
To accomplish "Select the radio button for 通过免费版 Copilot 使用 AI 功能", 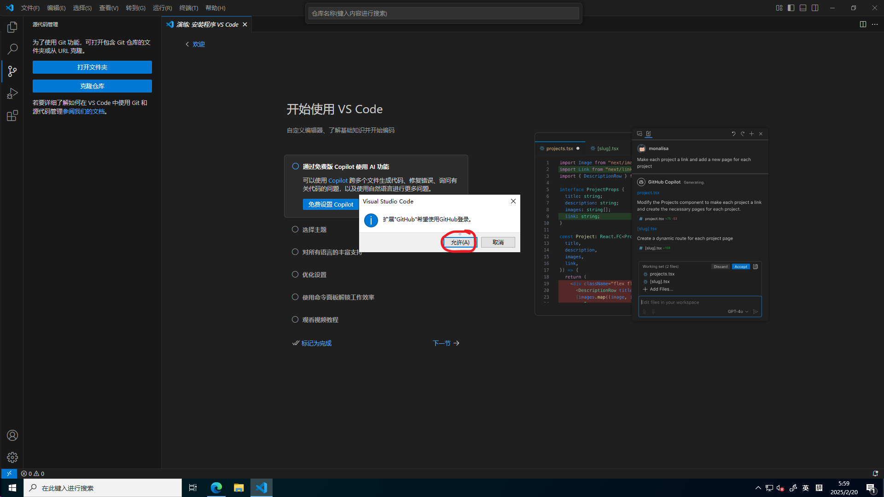I will pyautogui.click(x=295, y=166).
